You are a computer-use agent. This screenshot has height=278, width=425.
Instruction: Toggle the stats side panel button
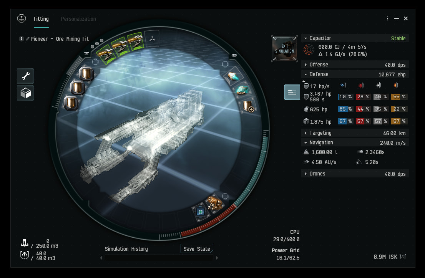point(292,92)
